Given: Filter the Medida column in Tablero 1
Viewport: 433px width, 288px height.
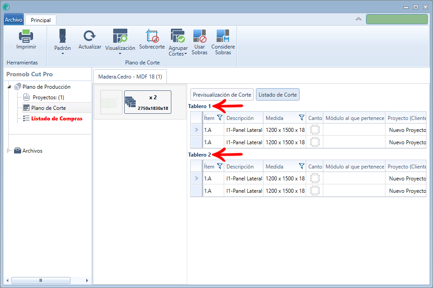Looking at the screenshot, I should pyautogui.click(x=302, y=117).
